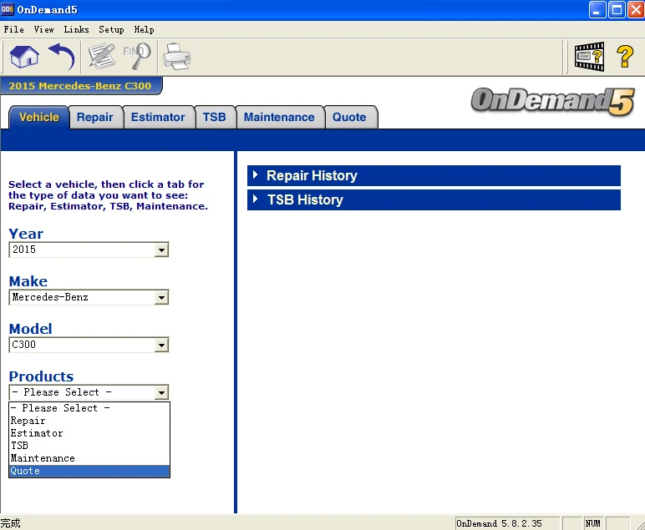Switch to the Repair tab

tap(95, 117)
